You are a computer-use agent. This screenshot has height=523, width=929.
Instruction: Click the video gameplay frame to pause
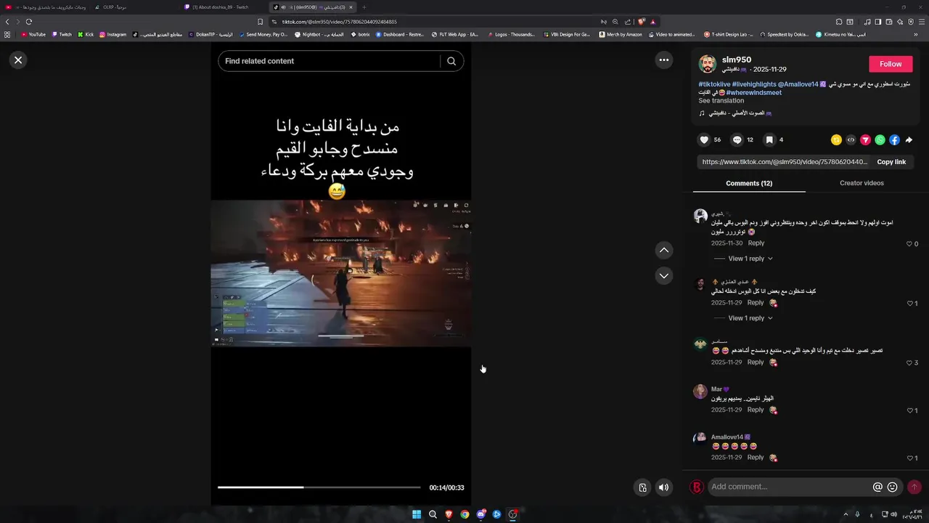tap(341, 273)
